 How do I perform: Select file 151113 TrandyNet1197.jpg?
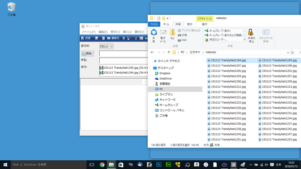(x=228, y=65)
